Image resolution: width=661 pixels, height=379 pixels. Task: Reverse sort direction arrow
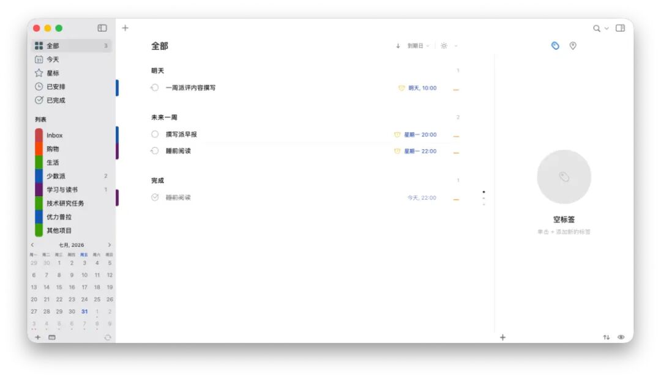(398, 46)
